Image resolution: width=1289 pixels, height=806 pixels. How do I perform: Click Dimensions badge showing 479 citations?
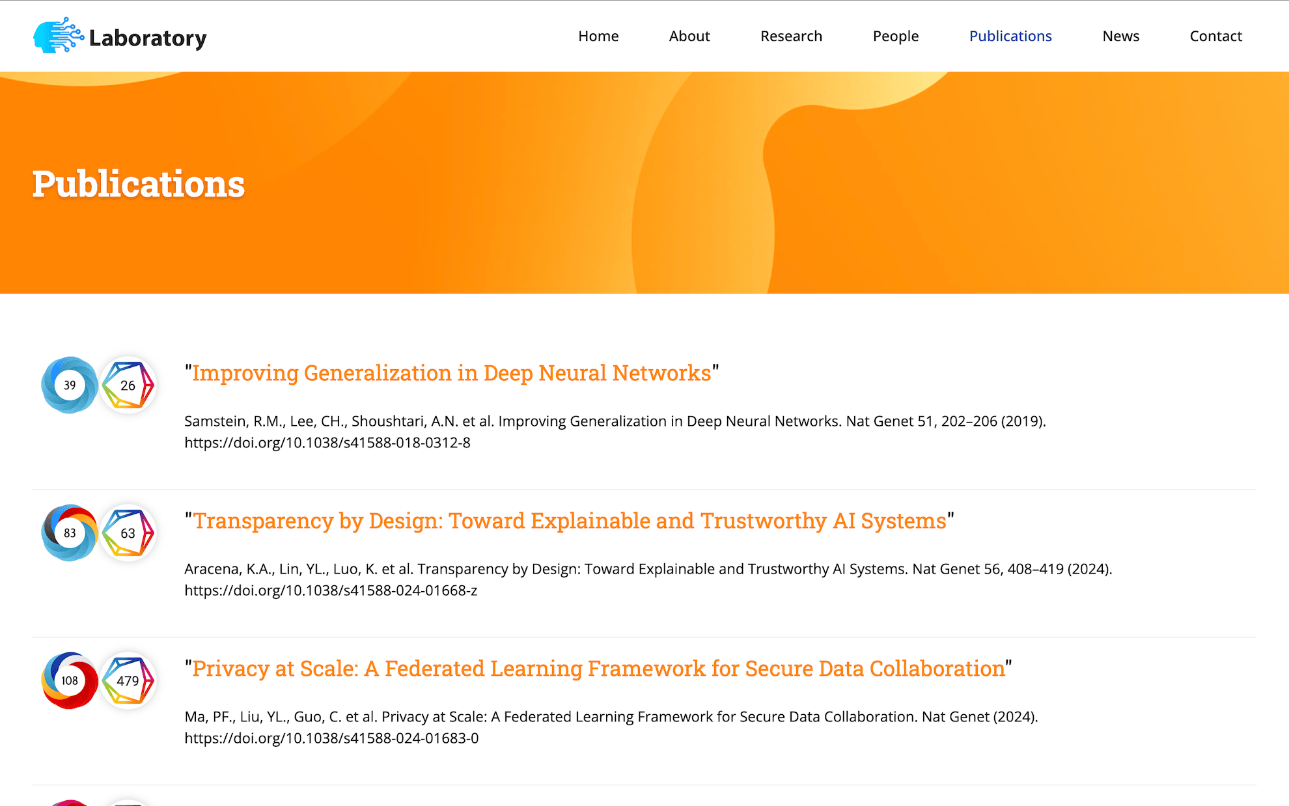128,681
